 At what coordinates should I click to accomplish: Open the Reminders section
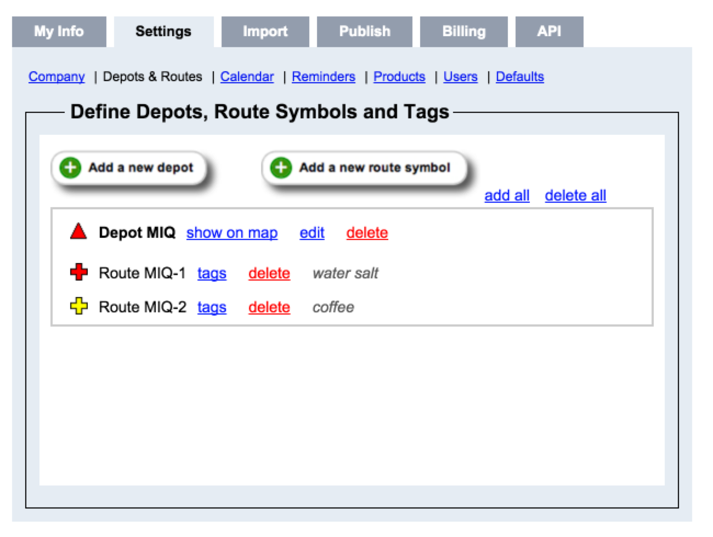coord(323,77)
